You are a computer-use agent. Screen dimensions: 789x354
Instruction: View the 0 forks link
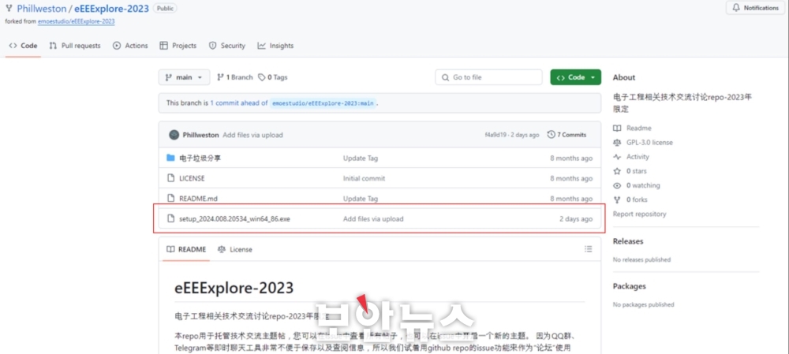coord(630,199)
